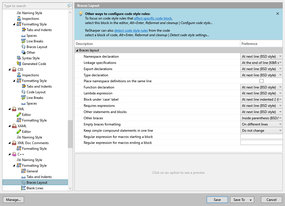Click the Save button
Screen dimensions: 285x206
[217, 200]
